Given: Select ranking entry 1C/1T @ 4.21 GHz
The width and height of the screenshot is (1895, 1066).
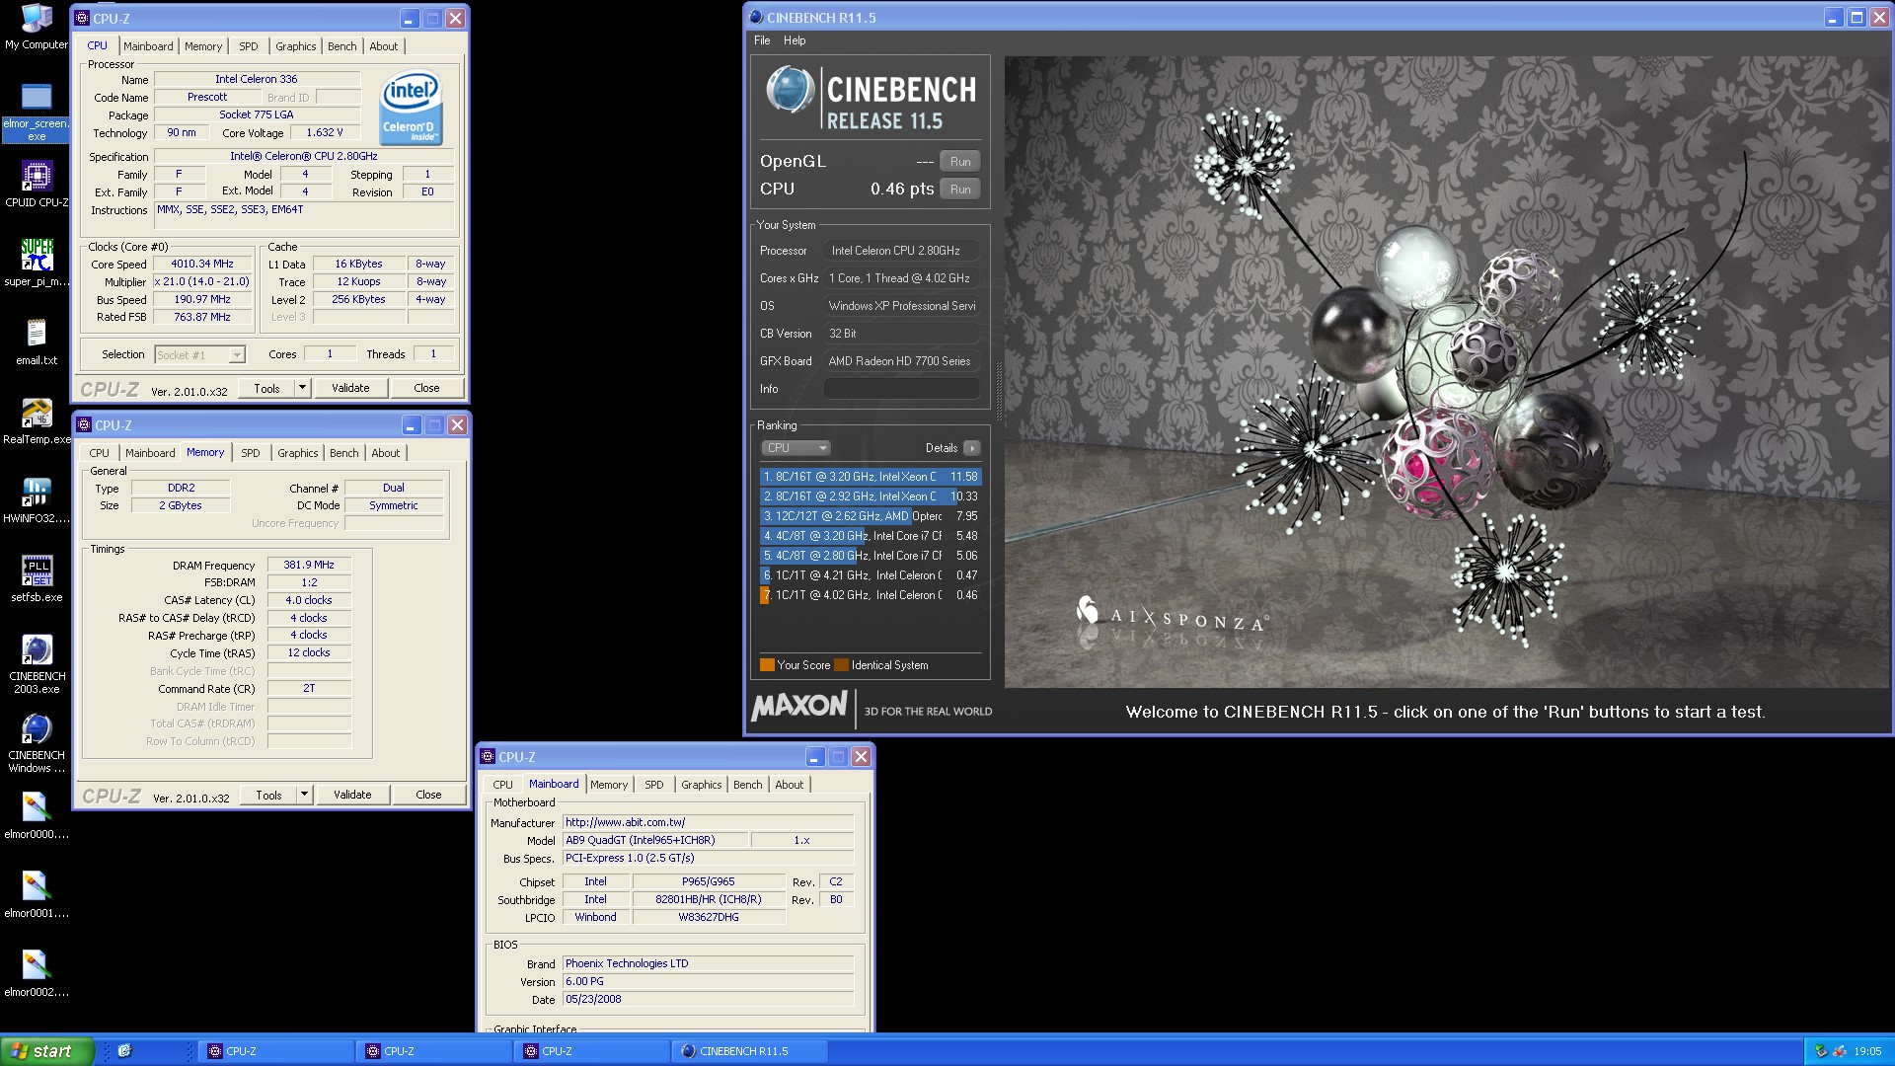Looking at the screenshot, I should click(x=871, y=575).
